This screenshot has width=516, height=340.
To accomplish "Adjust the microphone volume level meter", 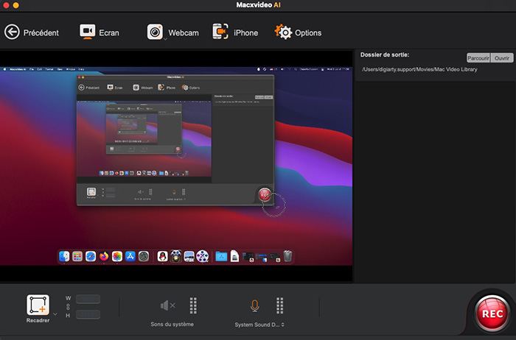I will pos(279,305).
